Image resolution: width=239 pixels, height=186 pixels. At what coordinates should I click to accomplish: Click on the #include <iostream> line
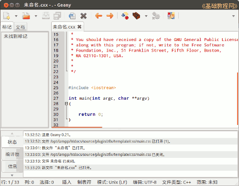[x=92, y=88]
